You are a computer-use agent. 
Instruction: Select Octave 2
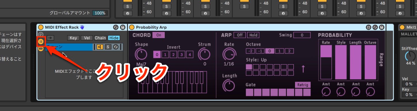coord(289,51)
